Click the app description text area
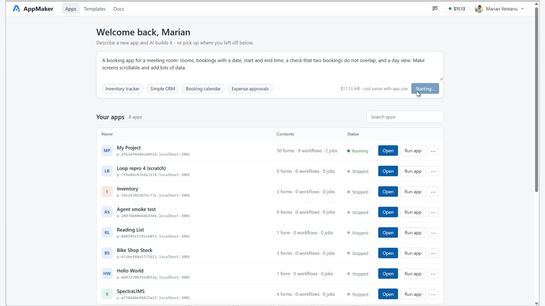 click(x=270, y=66)
